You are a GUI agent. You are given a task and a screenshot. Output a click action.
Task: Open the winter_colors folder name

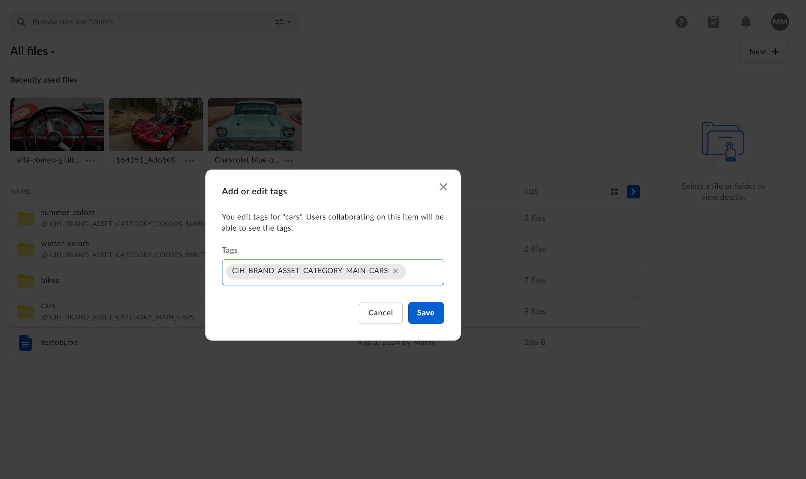pyautogui.click(x=65, y=244)
